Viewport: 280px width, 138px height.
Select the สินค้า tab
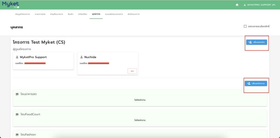pyautogui.click(x=71, y=14)
